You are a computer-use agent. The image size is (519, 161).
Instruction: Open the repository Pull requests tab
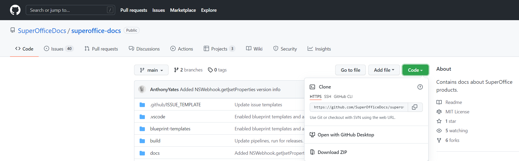(x=101, y=49)
